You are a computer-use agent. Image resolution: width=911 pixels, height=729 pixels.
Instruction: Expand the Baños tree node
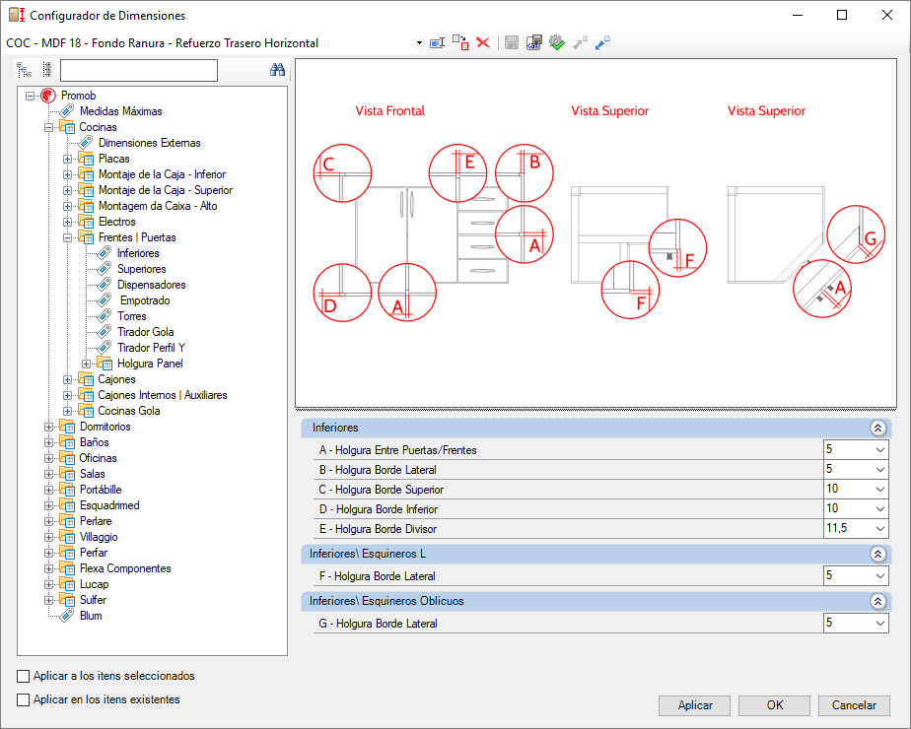49,443
